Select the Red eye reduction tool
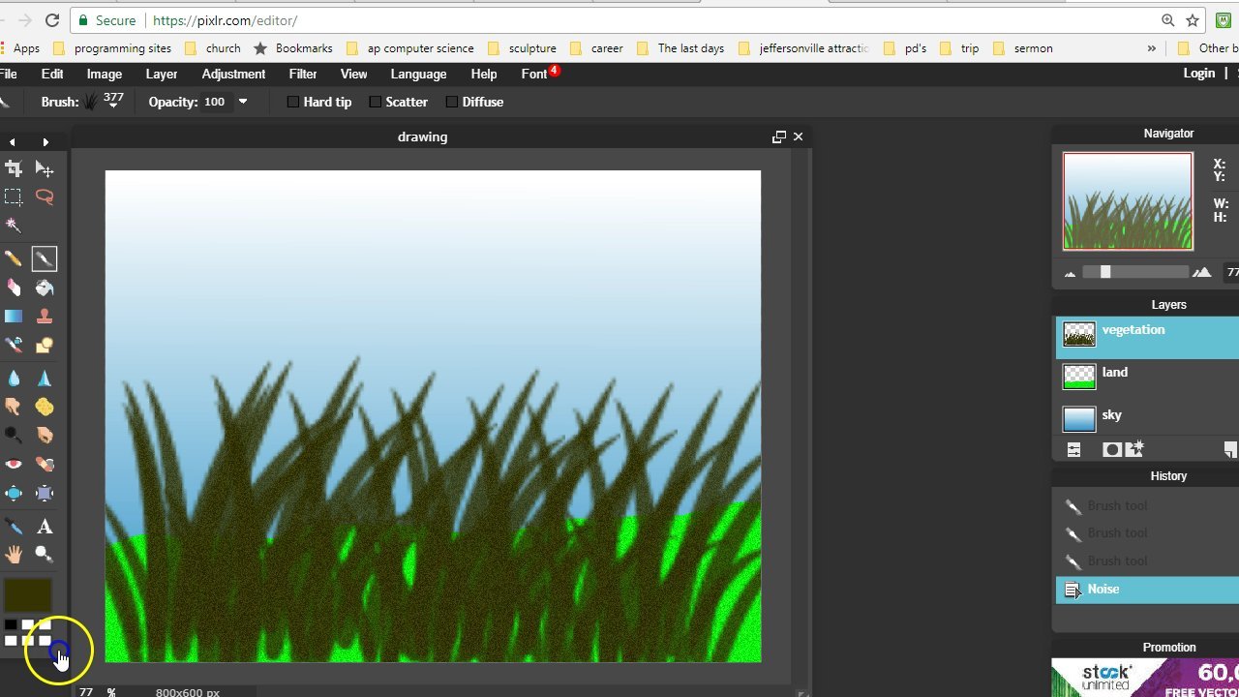 (x=14, y=464)
